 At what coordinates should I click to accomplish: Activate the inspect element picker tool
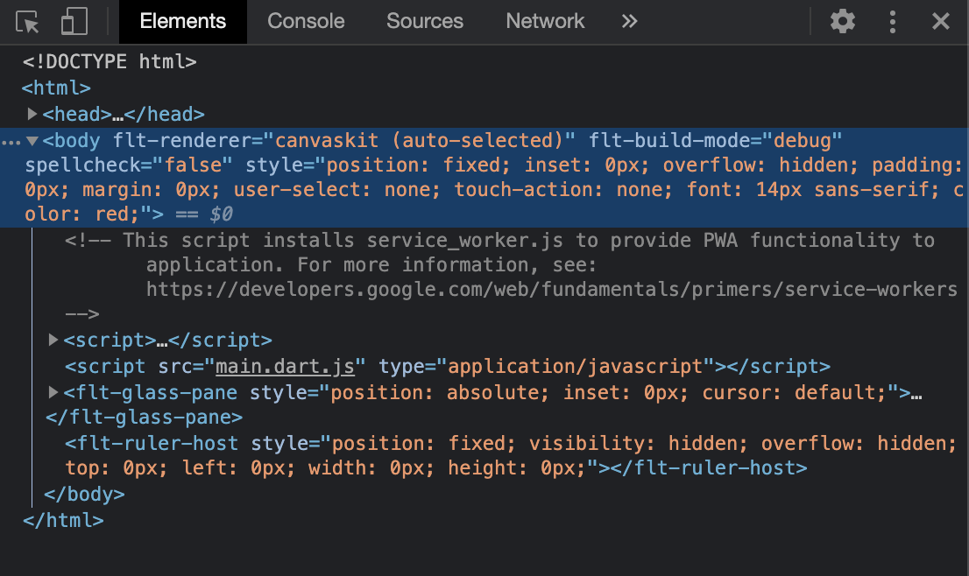point(27,22)
